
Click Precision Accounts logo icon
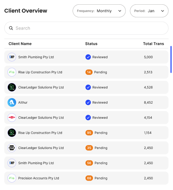tap(12, 178)
